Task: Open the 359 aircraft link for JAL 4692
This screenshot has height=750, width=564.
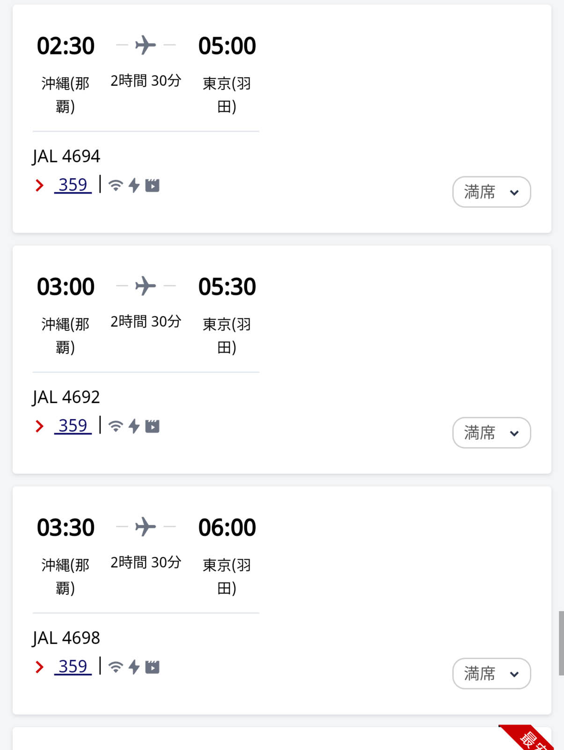Action: point(73,426)
